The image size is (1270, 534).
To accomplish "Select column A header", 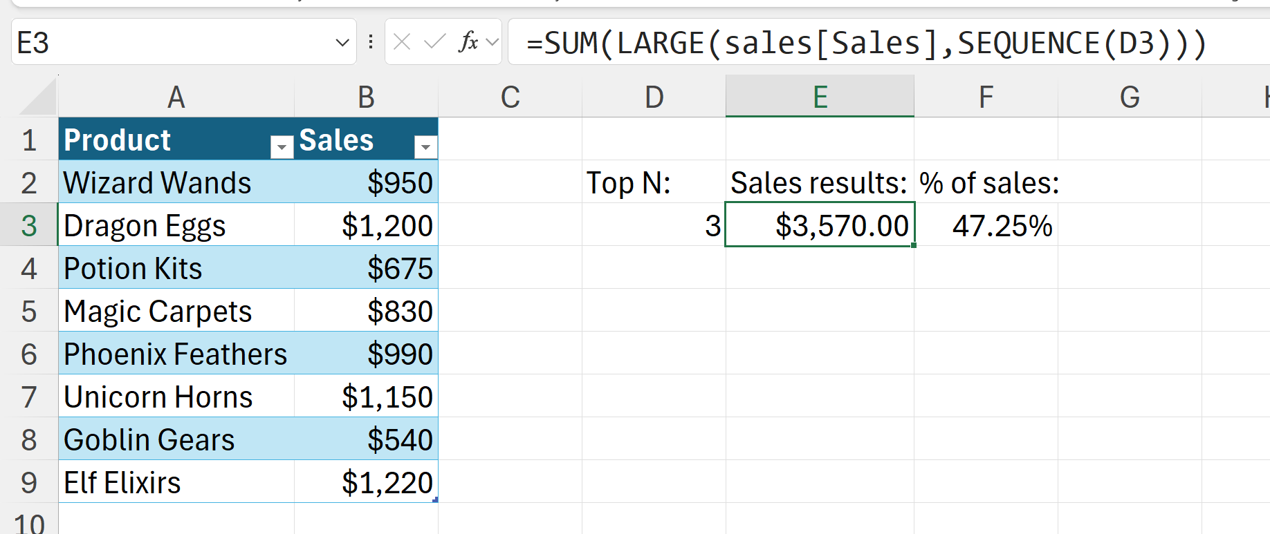I will (176, 97).
